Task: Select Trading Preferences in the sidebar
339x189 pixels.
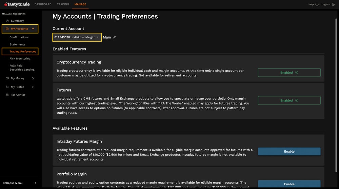Action: [23, 52]
